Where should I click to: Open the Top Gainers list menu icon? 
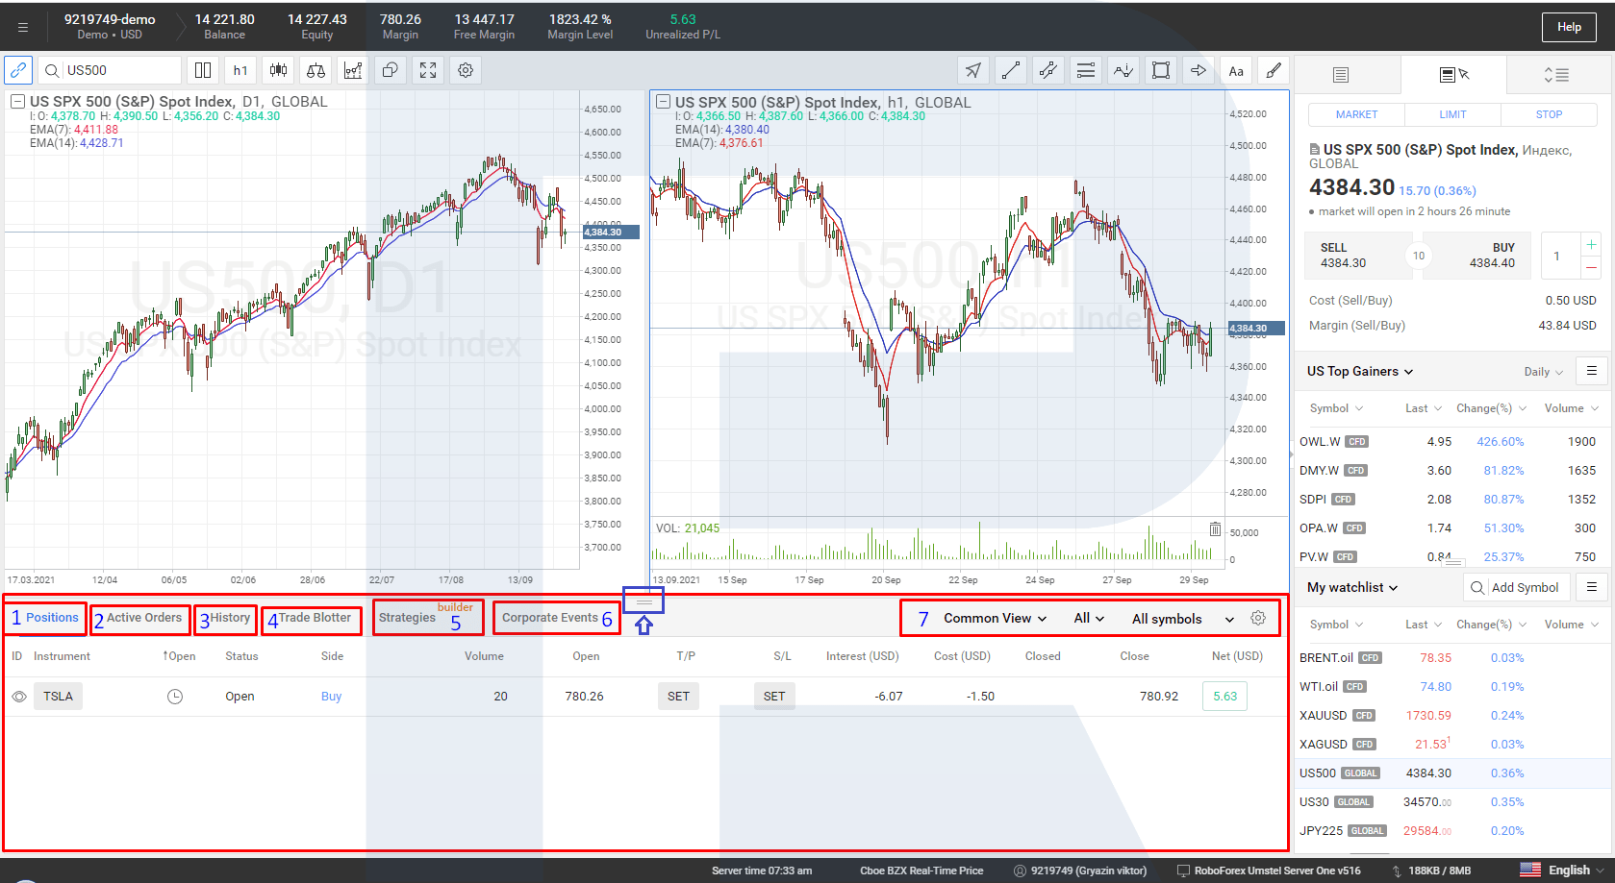pos(1592,371)
